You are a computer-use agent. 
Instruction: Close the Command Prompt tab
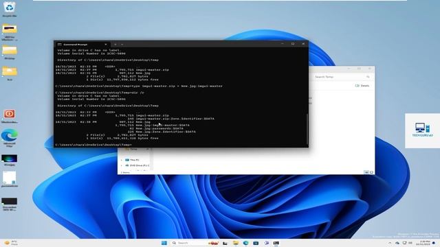tap(106, 44)
